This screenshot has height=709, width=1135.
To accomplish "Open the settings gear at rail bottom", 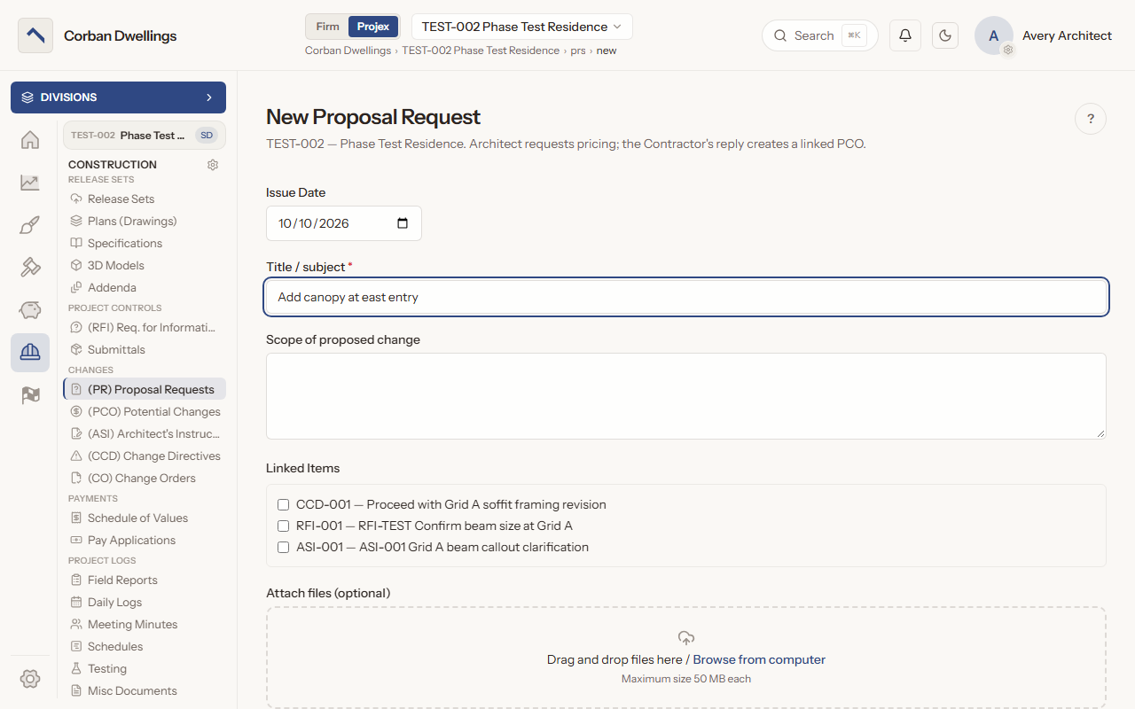I will (30, 679).
